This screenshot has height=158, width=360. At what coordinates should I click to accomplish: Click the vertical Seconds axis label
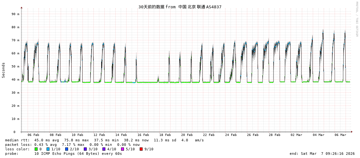(x=4, y=70)
